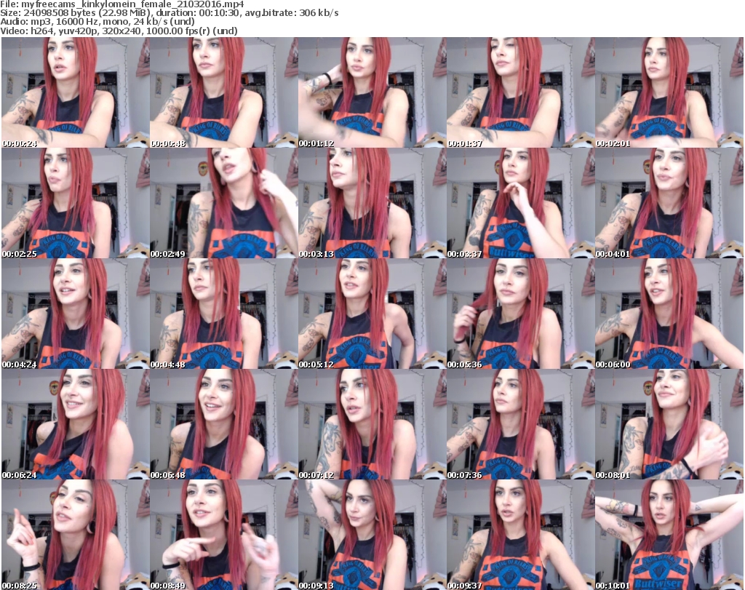Open the frame stamped 00:07:36
The image size is (745, 590).
coord(520,424)
